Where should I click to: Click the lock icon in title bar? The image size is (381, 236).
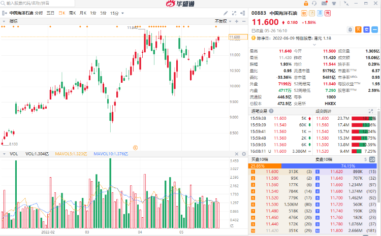point(306,4)
